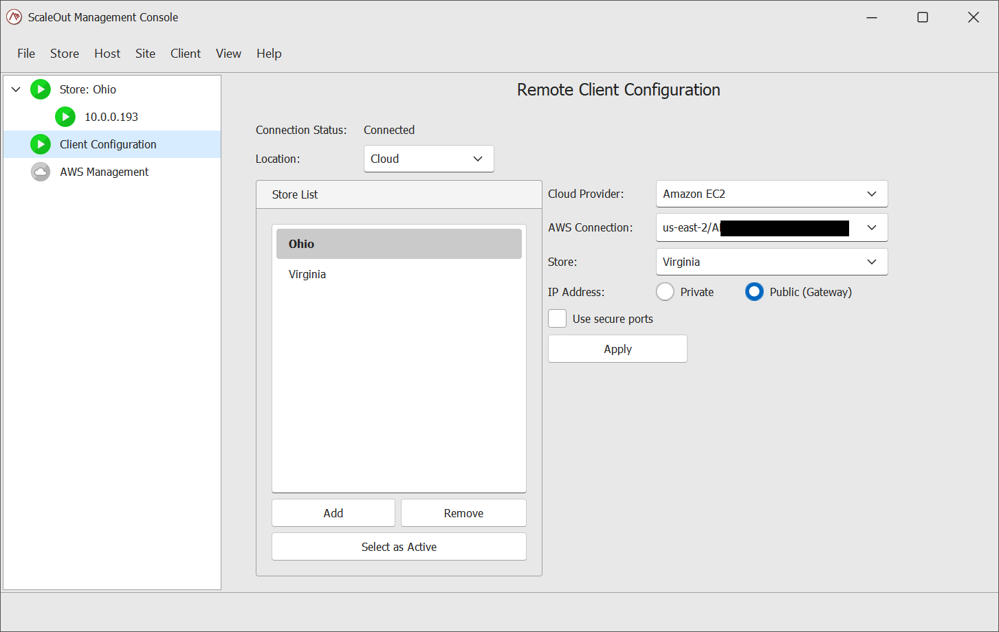Maximize the ScaleOut Management Console window
The image size is (999, 632).
click(x=923, y=17)
